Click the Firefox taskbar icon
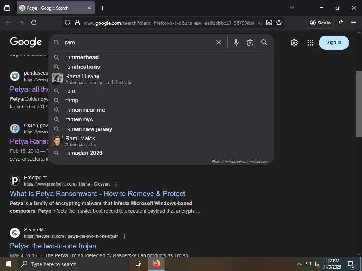 [x=156, y=264]
